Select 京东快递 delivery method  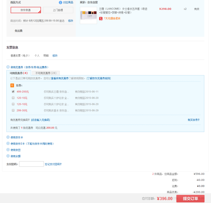click(x=26, y=10)
